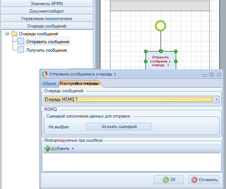The width and height of the screenshot is (226, 189).
Task: Open the Управление показателями section
Action: (x=47, y=19)
